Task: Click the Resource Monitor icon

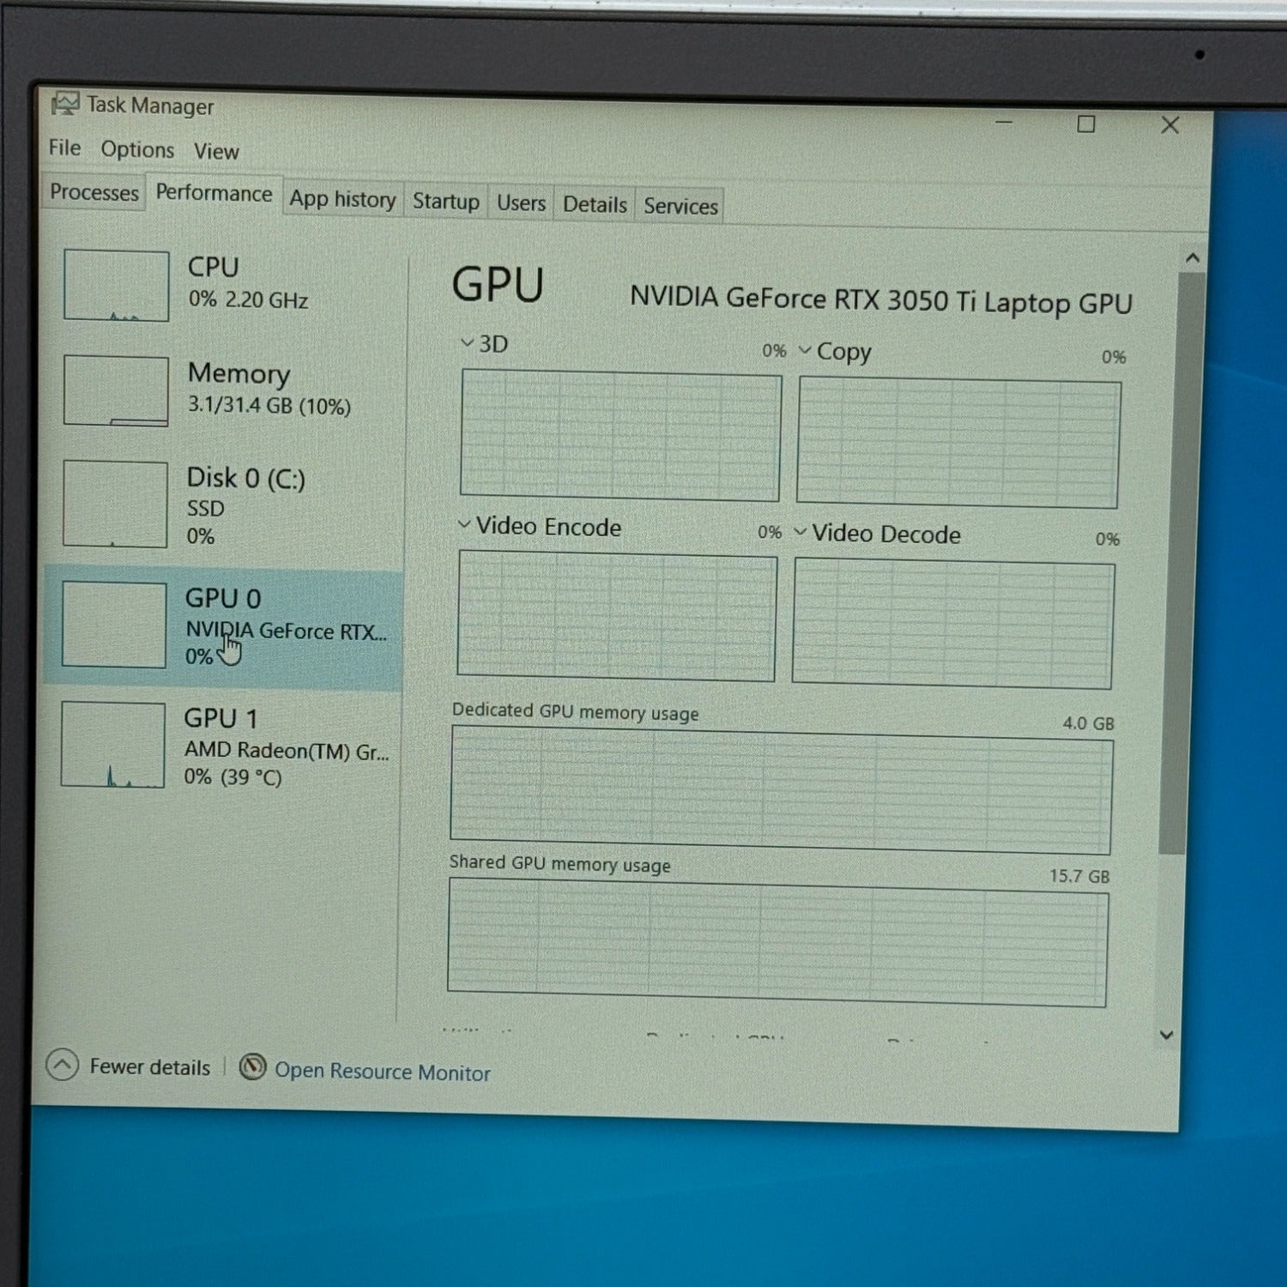Action: coord(252,1067)
